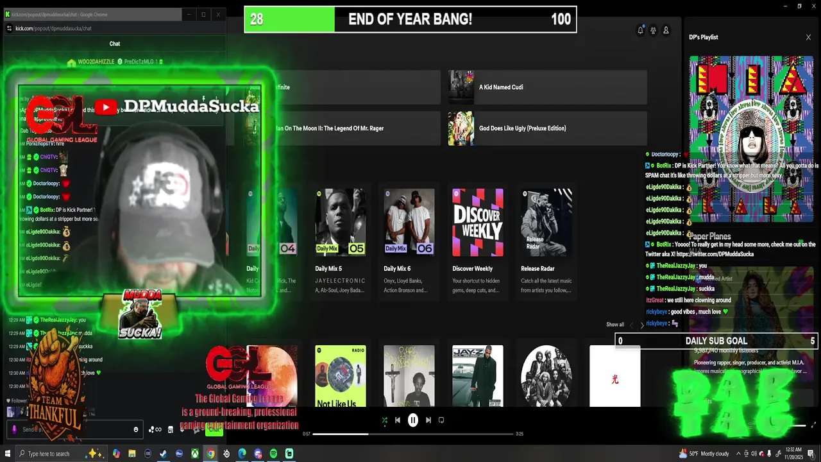821x462 pixels.
Task: Open the Daily Mix 6 card
Action: [x=409, y=241]
